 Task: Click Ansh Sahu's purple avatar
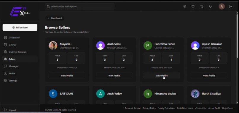[101, 45]
